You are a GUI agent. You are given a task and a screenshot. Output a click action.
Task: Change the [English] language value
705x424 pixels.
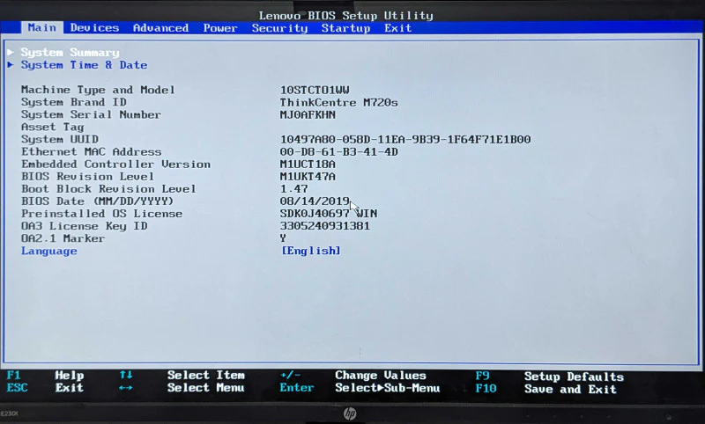click(x=311, y=251)
